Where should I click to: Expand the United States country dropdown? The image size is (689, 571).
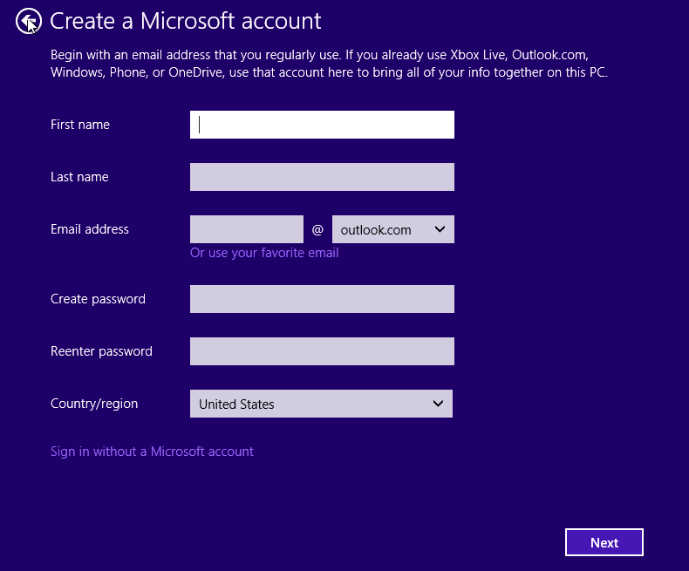point(321,404)
